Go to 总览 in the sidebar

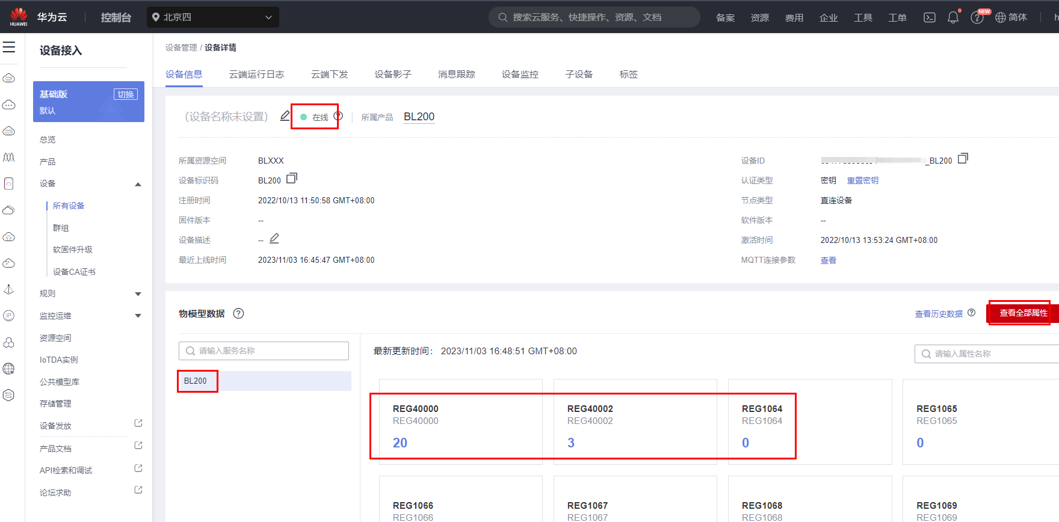[x=48, y=140]
